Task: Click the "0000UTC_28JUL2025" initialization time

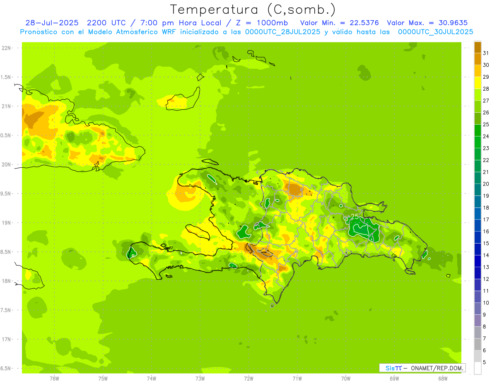Action: click(x=282, y=32)
